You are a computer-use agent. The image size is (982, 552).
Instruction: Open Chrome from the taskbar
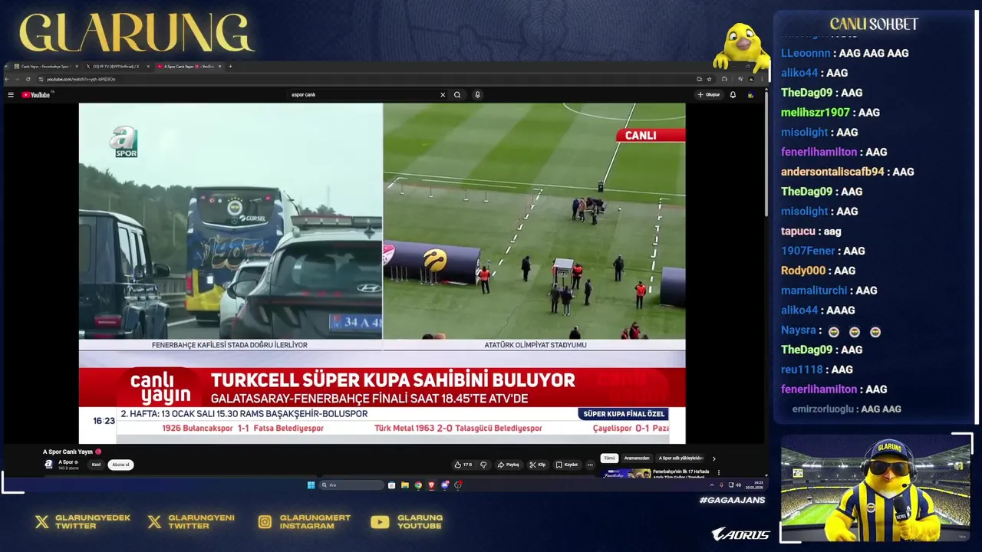click(x=418, y=485)
